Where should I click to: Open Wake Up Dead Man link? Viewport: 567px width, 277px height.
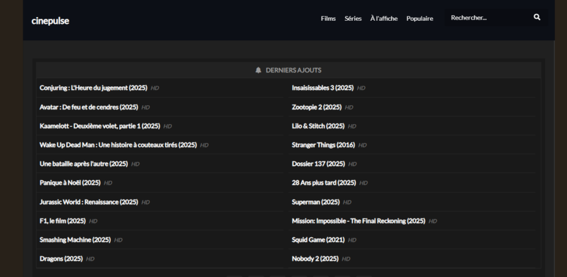click(x=118, y=145)
